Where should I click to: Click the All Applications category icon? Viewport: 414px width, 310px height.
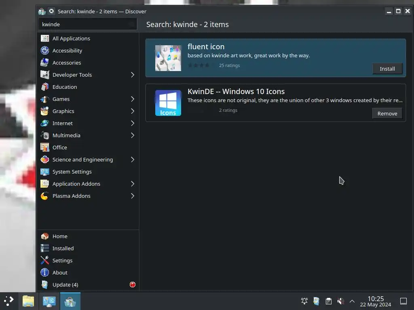(44, 38)
